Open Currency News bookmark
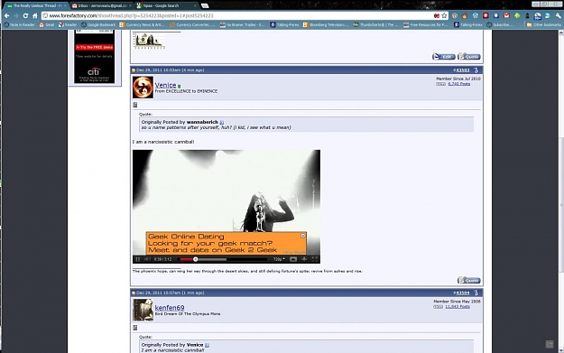 click(x=142, y=25)
